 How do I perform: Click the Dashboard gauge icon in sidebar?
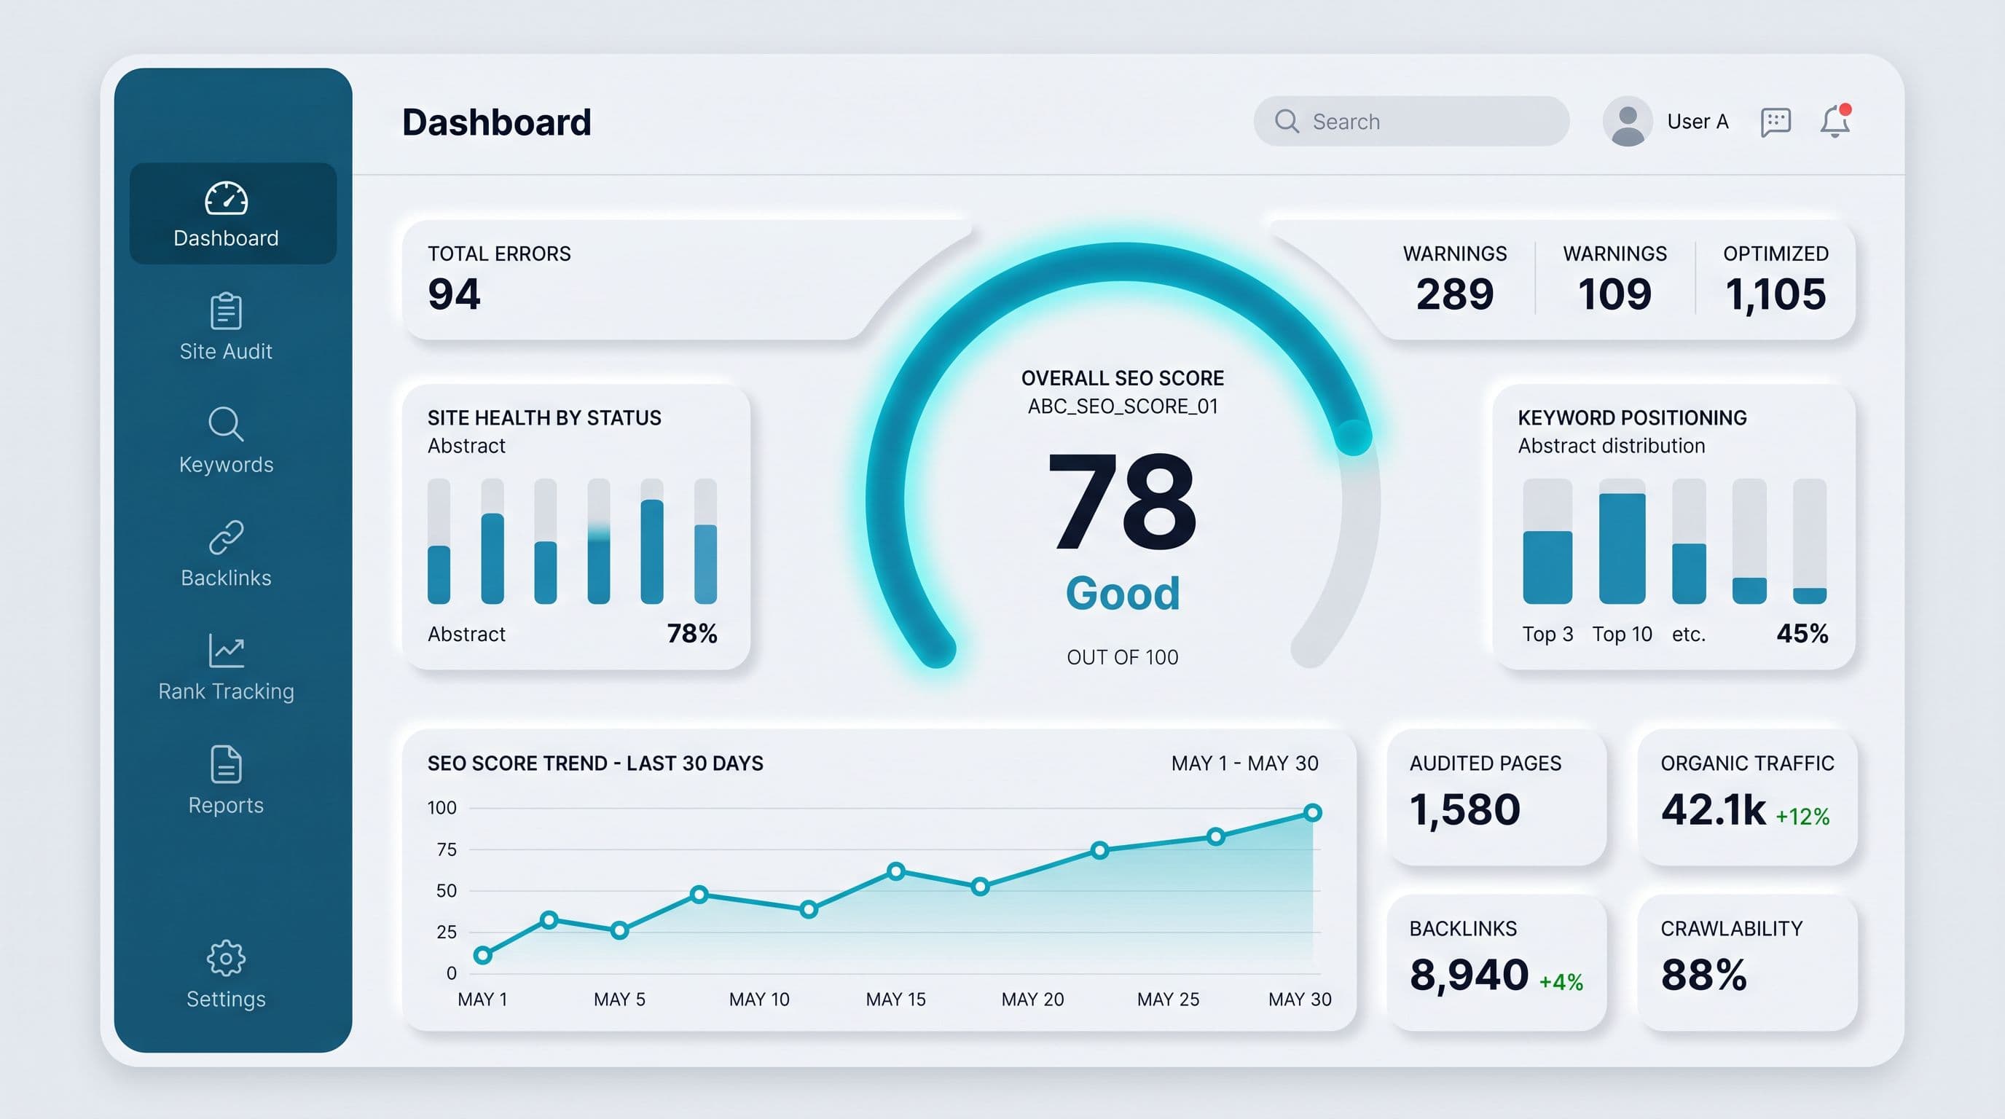(226, 197)
